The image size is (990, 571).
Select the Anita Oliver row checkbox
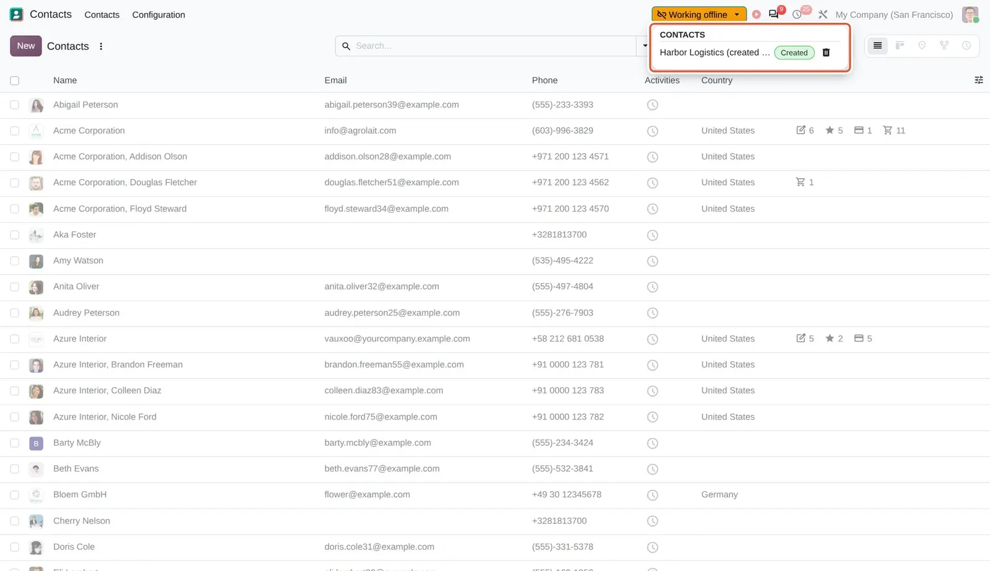(x=15, y=287)
